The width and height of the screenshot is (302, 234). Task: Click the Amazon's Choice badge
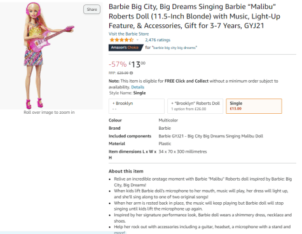click(x=125, y=48)
